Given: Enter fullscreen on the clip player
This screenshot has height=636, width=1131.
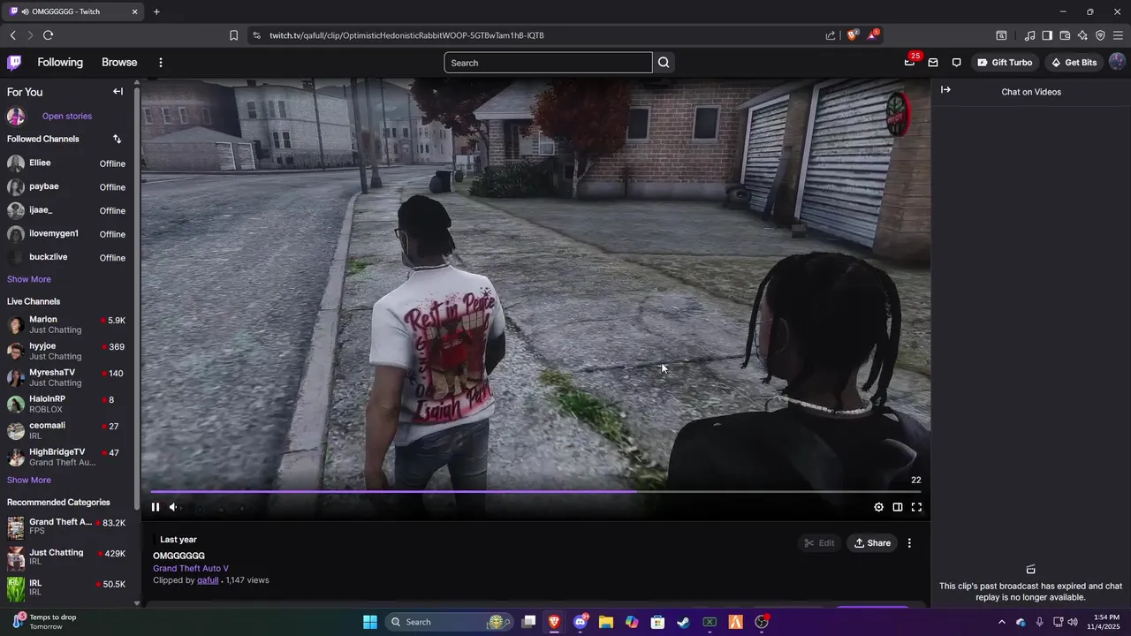Looking at the screenshot, I should point(916,507).
